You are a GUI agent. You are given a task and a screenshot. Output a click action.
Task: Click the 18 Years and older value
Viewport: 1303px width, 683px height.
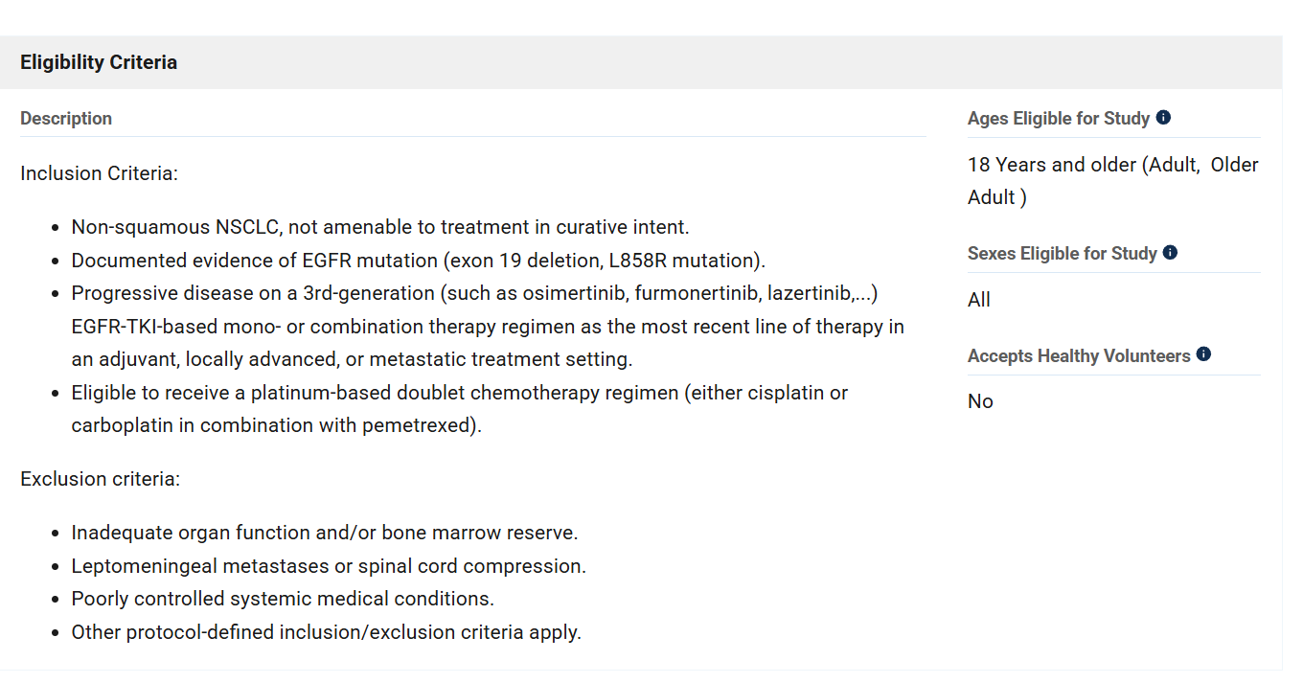pos(1113,181)
